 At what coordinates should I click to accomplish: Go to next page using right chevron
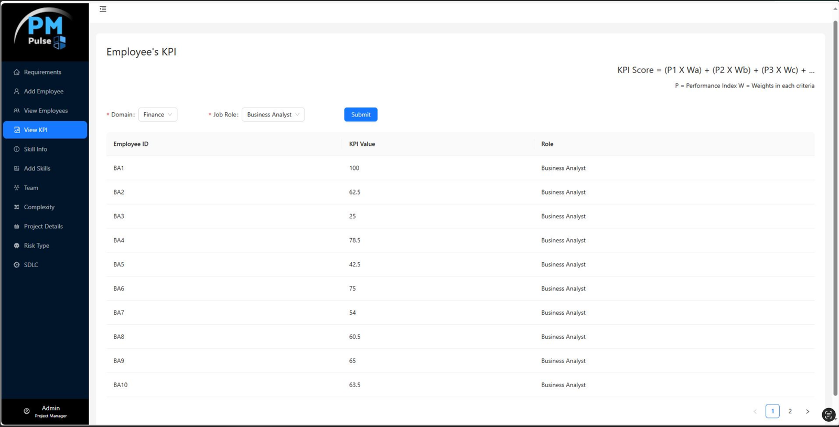pos(808,411)
